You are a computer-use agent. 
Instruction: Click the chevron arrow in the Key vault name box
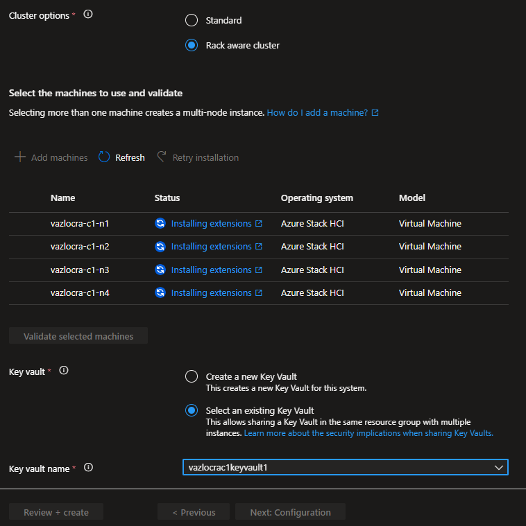[x=498, y=467]
